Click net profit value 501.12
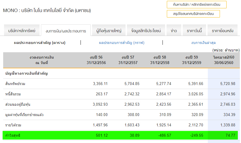 click(102, 135)
